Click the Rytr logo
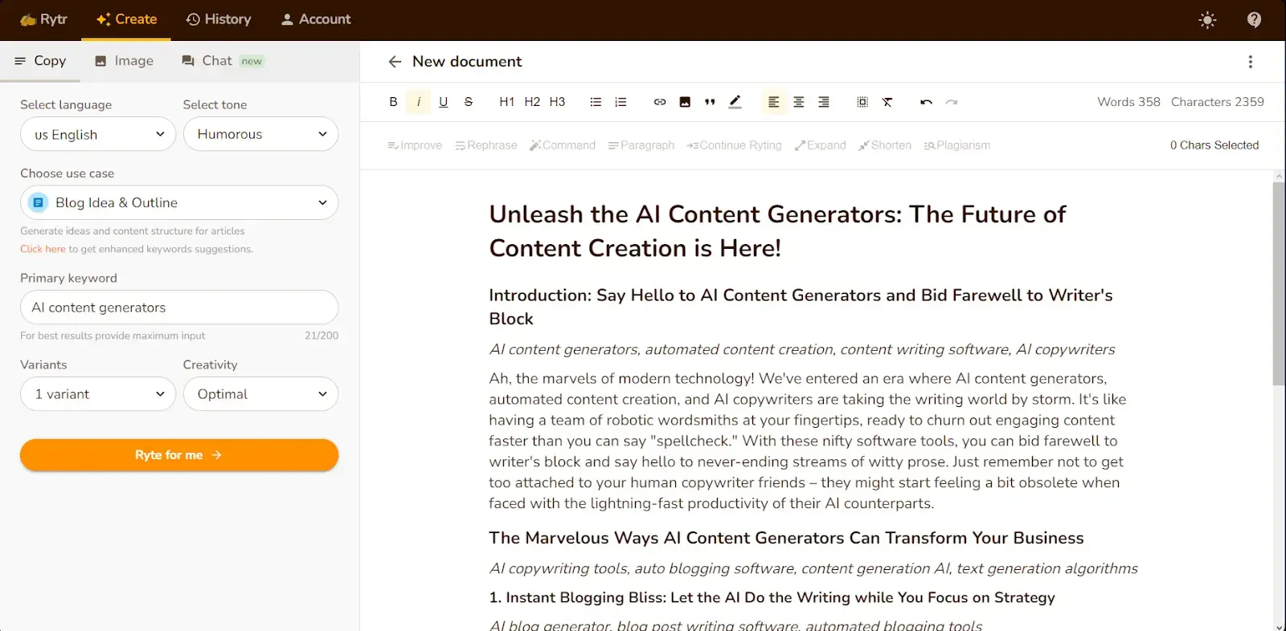This screenshot has height=631, width=1286. click(43, 19)
